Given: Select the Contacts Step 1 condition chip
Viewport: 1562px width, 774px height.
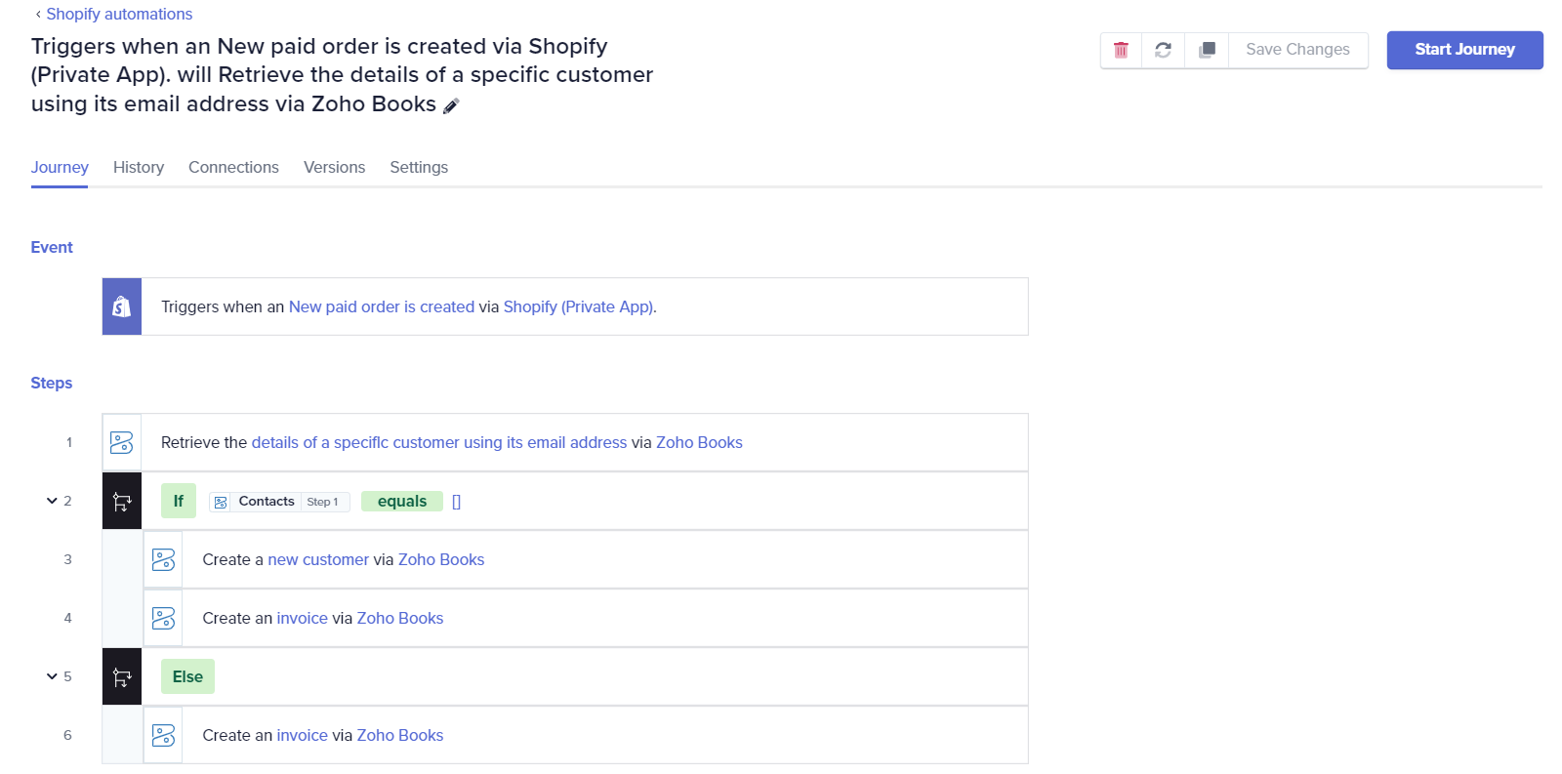Looking at the screenshot, I should [x=279, y=502].
